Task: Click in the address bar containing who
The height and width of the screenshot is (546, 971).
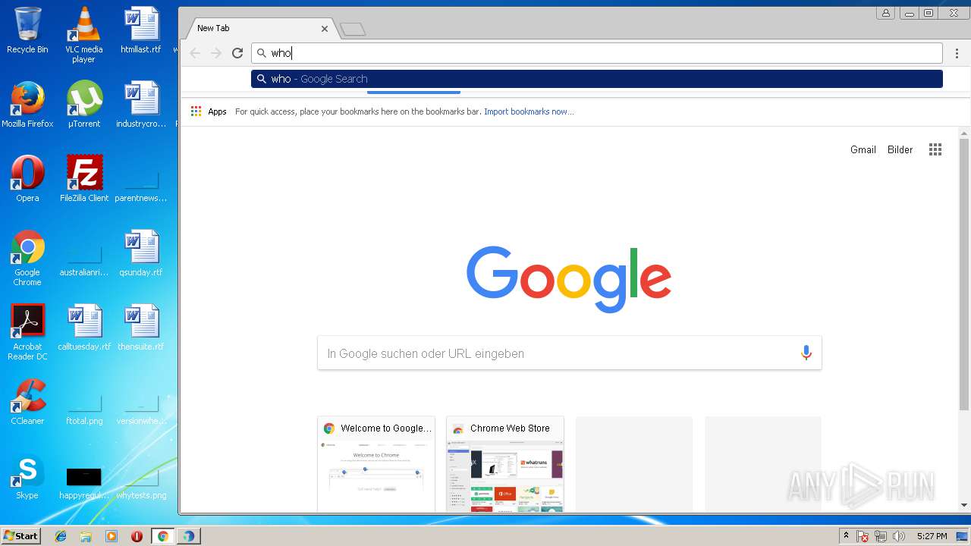Action: pyautogui.click(x=597, y=53)
